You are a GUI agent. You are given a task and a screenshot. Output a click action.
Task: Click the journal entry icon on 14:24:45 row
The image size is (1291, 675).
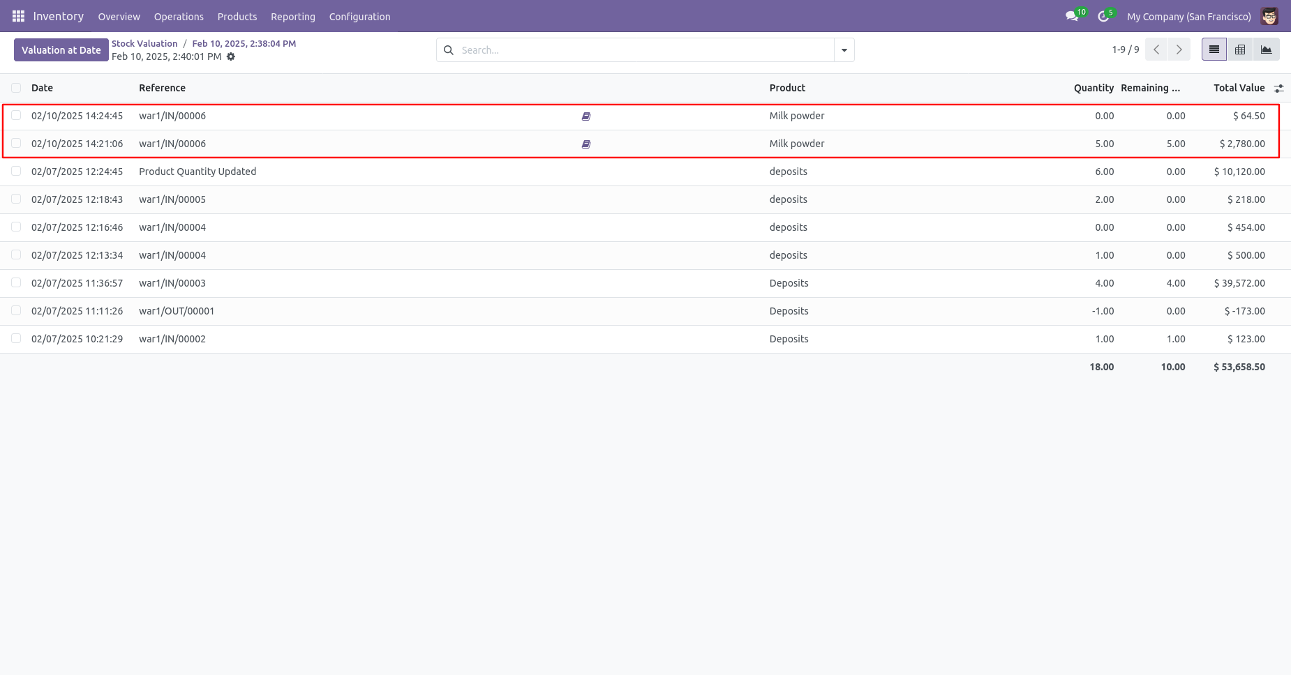[586, 116]
